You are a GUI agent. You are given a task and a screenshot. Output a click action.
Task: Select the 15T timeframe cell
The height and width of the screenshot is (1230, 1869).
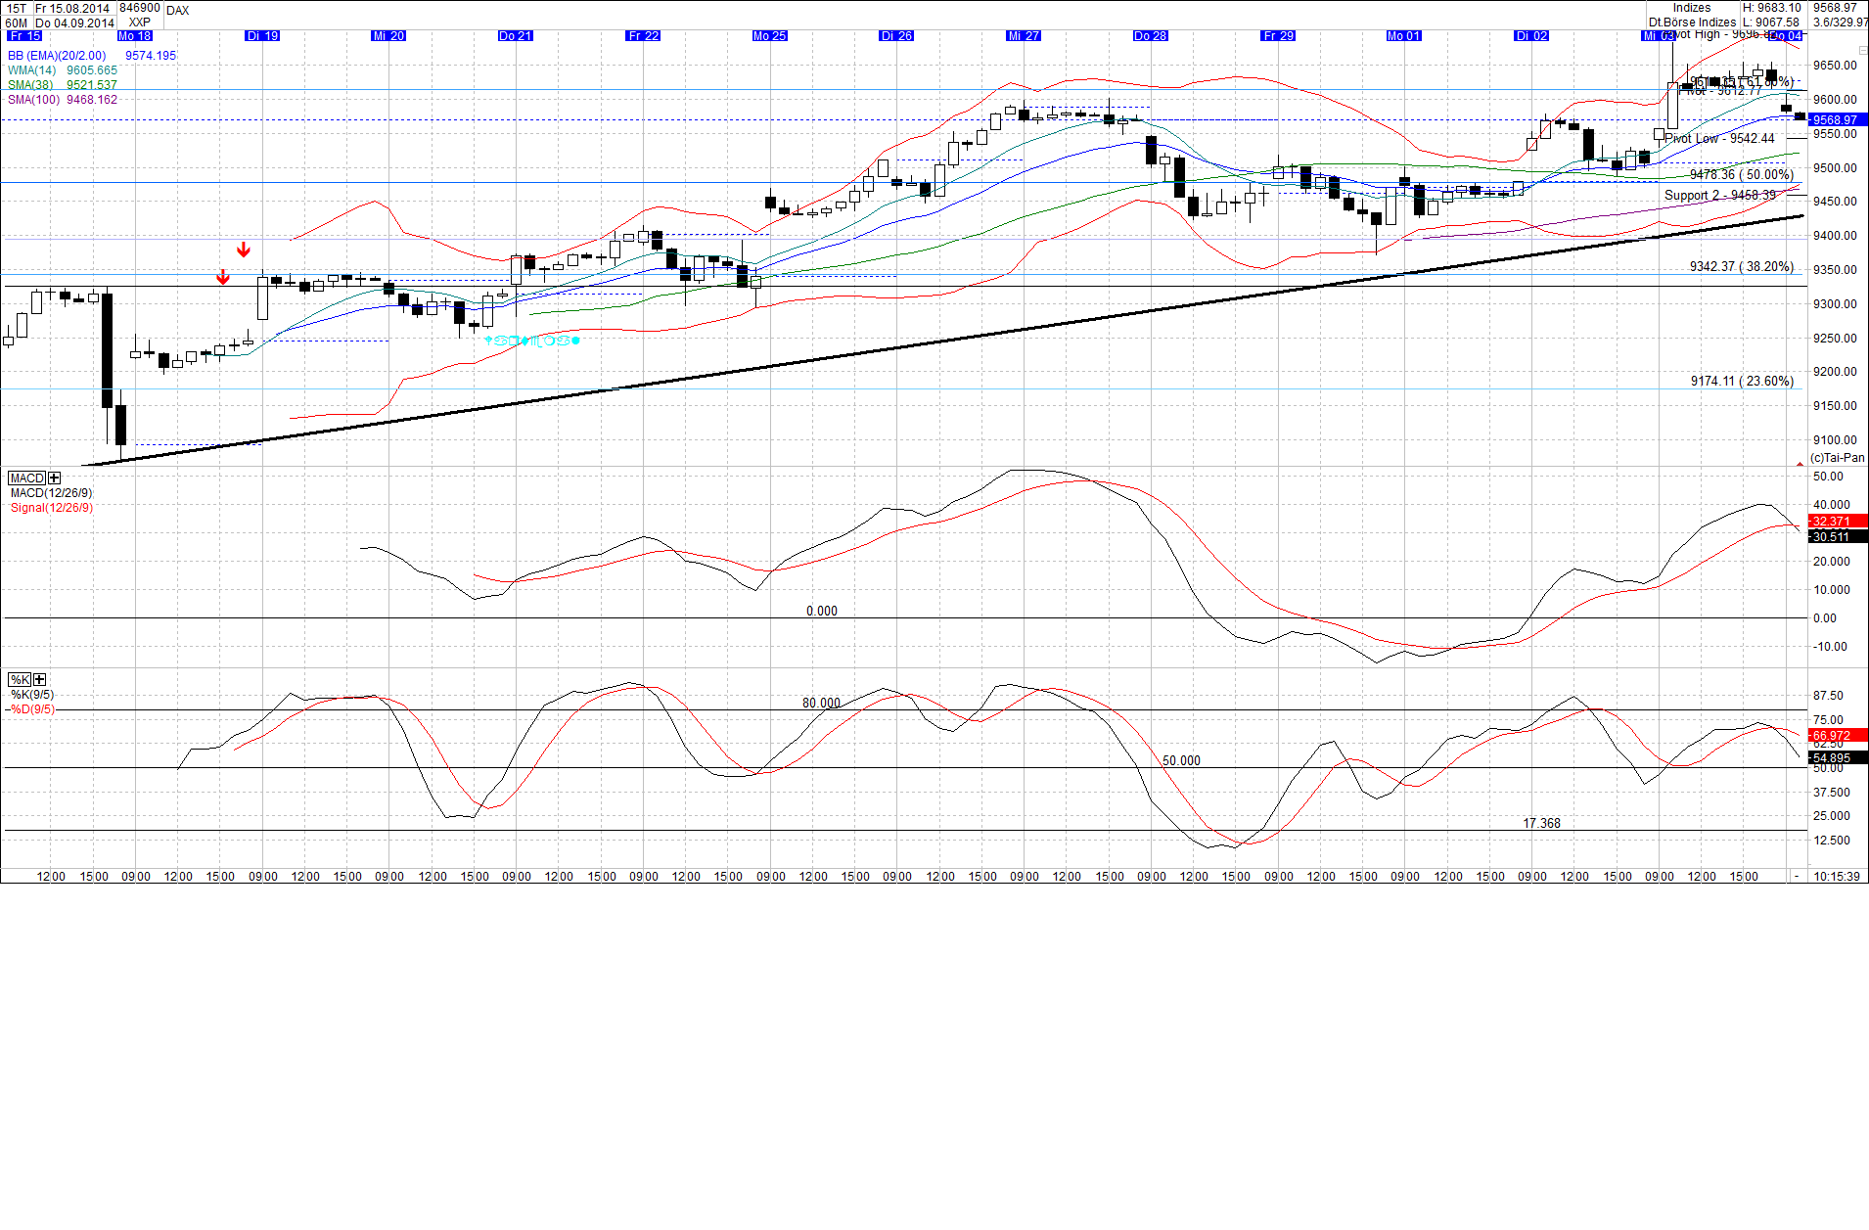click(x=17, y=8)
